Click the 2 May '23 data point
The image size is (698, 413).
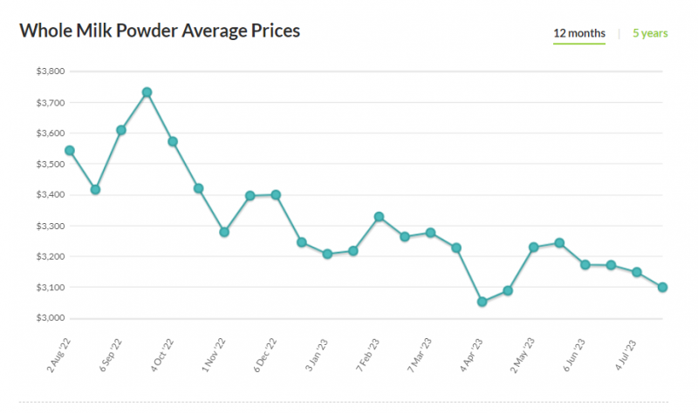[534, 247]
